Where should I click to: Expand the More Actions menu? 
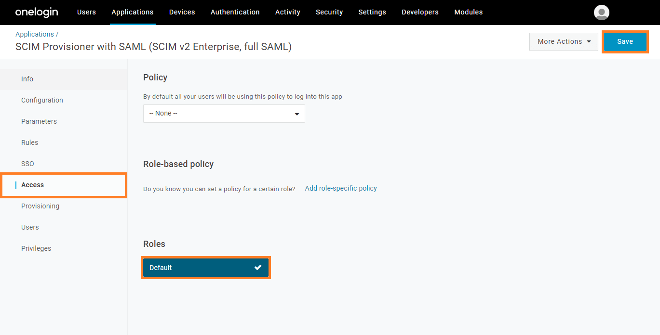point(564,42)
